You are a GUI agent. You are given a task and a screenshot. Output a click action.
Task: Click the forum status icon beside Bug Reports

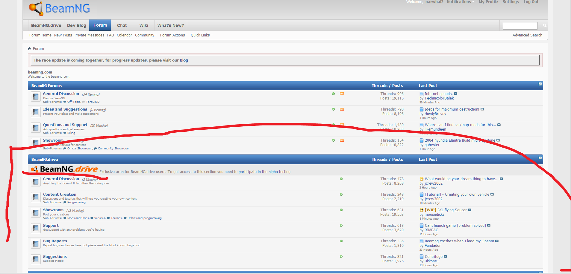[x=36, y=244]
